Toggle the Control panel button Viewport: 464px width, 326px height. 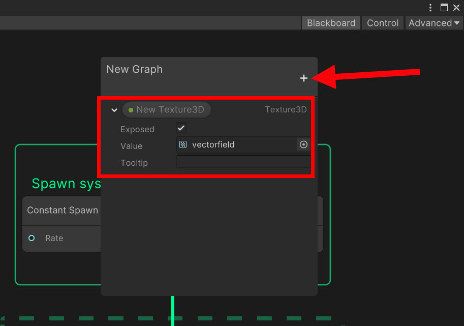(x=383, y=23)
